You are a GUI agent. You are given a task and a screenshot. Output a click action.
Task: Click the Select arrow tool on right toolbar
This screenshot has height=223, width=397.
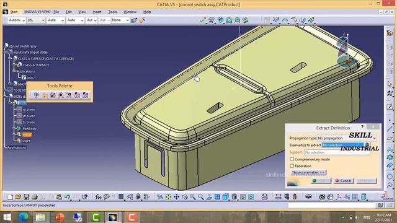click(390, 84)
